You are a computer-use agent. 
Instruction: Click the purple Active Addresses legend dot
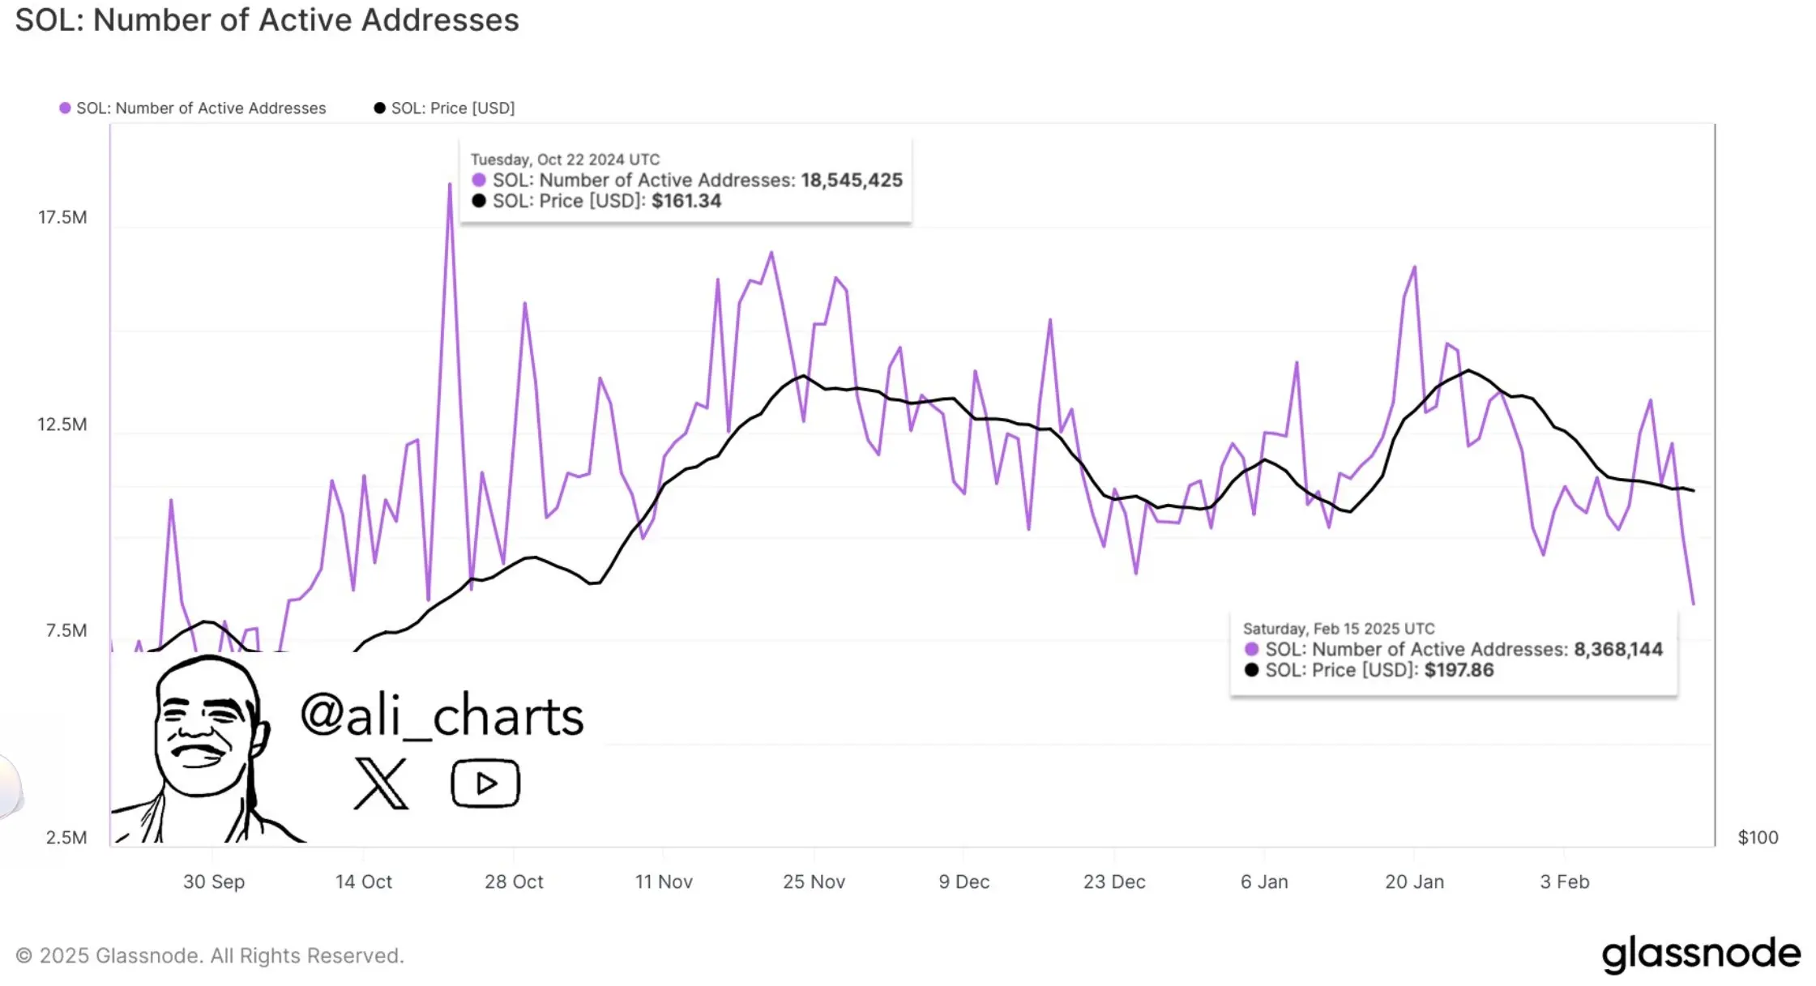pos(65,108)
